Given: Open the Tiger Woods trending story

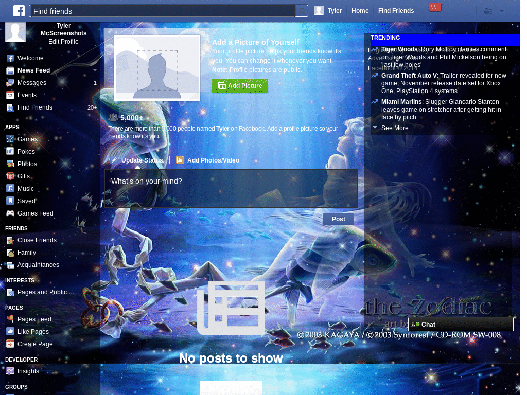Looking at the screenshot, I should pos(444,57).
